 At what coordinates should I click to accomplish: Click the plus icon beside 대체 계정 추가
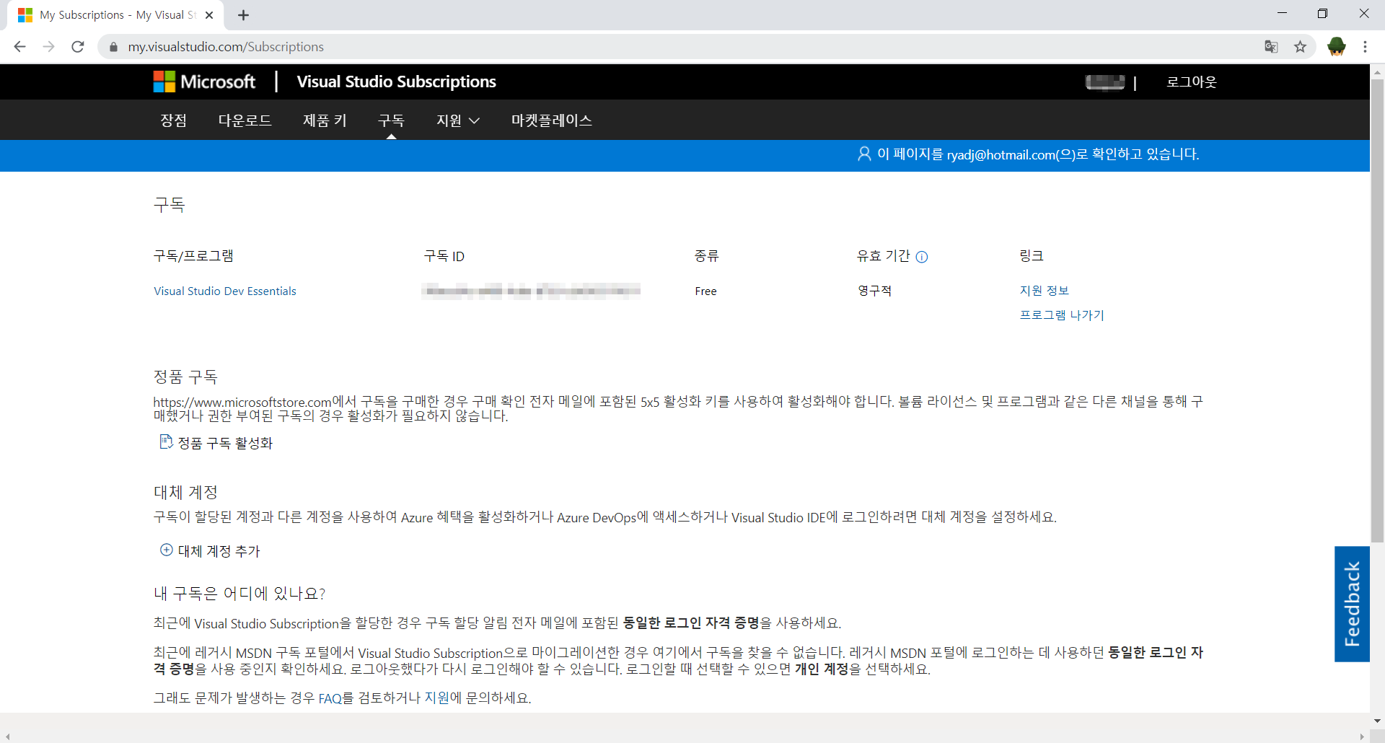pyautogui.click(x=166, y=550)
